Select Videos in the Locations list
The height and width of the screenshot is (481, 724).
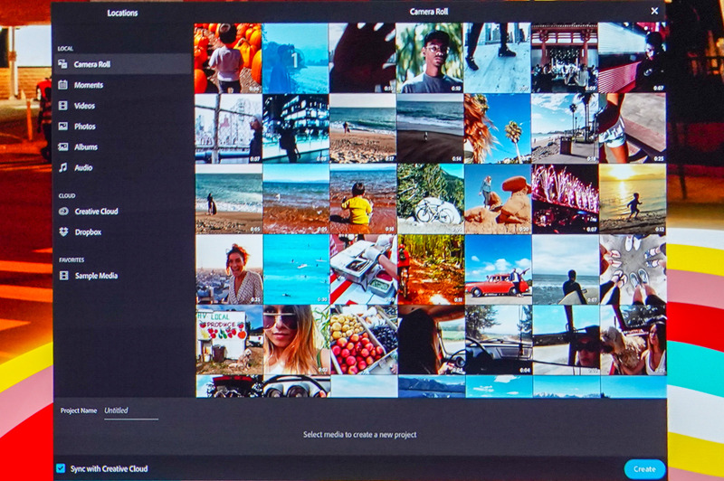tap(123, 106)
